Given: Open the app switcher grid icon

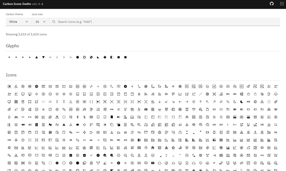Looking at the screenshot, I should tap(282, 4).
